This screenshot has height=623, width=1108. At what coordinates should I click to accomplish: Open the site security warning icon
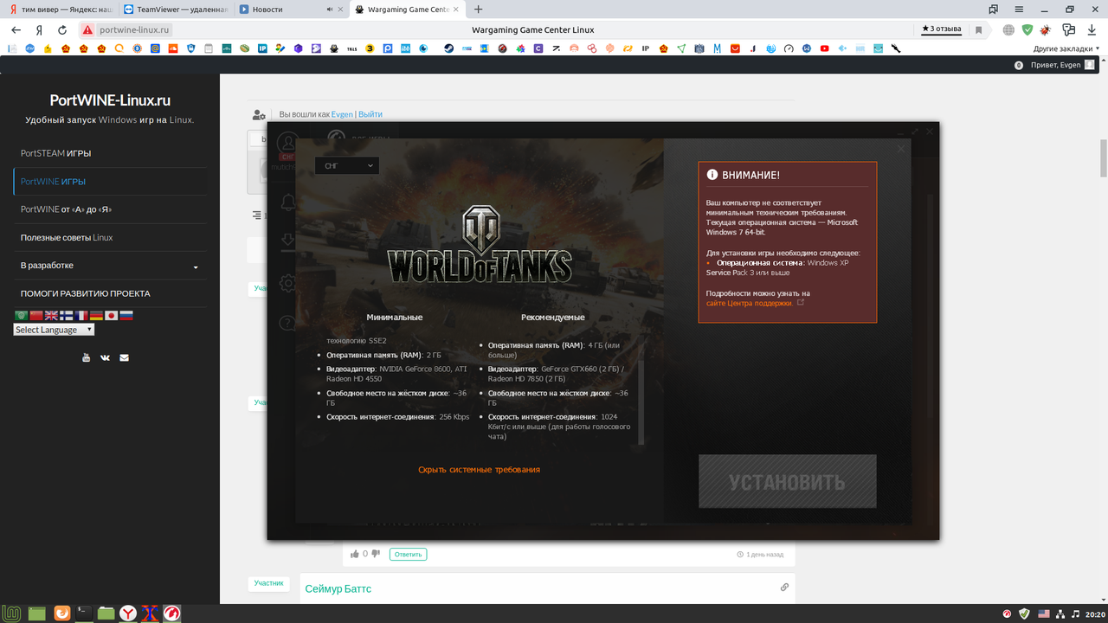(87, 29)
